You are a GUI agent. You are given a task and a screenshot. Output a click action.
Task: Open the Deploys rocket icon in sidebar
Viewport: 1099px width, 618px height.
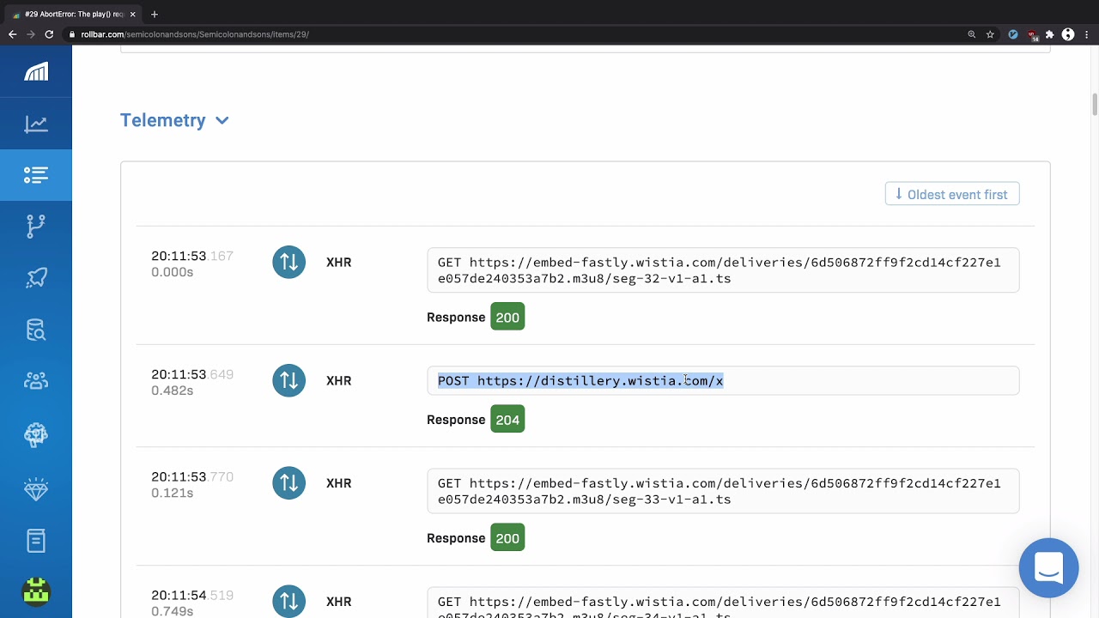click(36, 277)
